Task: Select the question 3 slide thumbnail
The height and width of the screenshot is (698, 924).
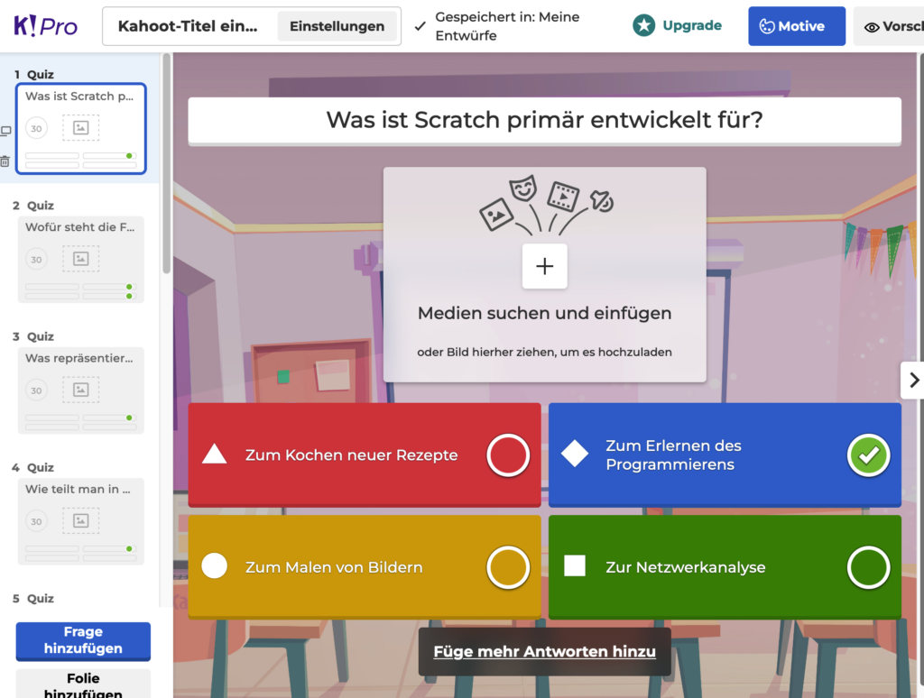Action: [x=80, y=390]
